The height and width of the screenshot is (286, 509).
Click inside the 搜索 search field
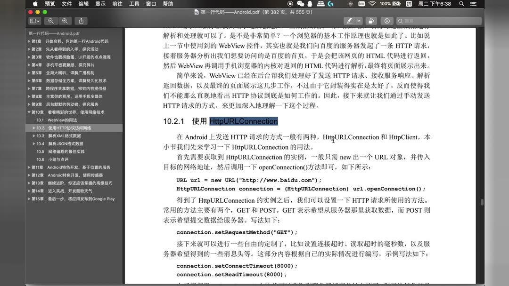438,21
